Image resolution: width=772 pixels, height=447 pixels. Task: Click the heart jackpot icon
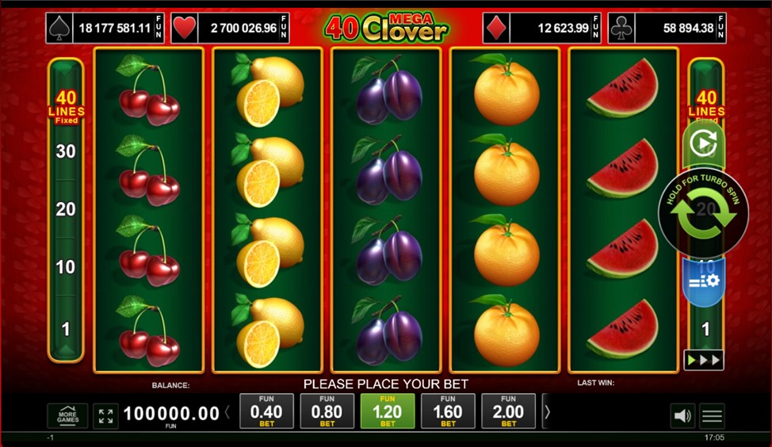[185, 28]
